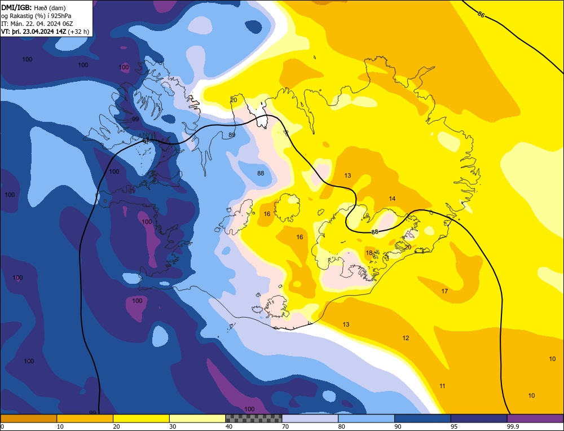Screen dimensions: 564x431
Task: Click the '88' value in the light blue area
Action: [261, 173]
